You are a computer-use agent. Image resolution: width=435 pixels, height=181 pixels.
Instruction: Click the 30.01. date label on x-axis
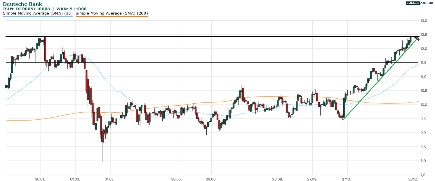(x=40, y=179)
